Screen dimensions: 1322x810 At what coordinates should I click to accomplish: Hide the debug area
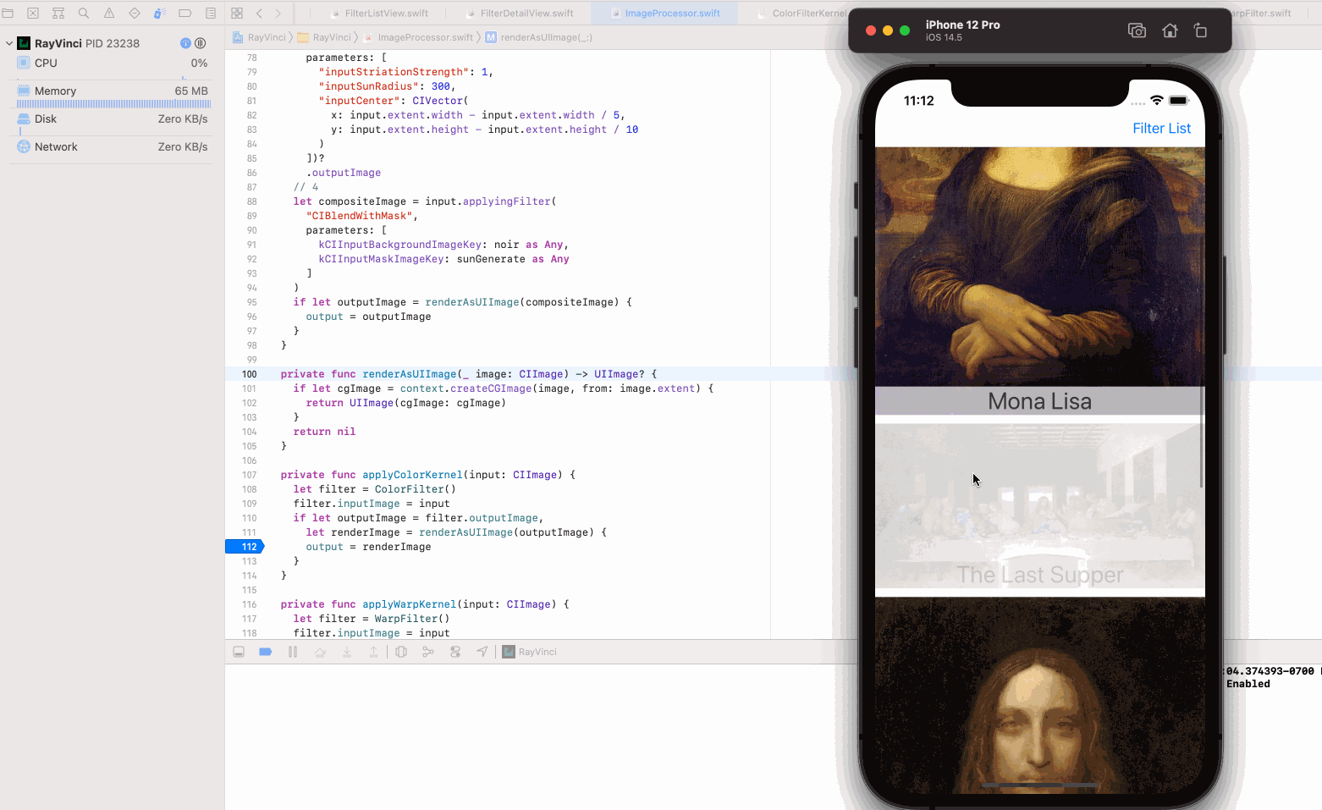[239, 652]
